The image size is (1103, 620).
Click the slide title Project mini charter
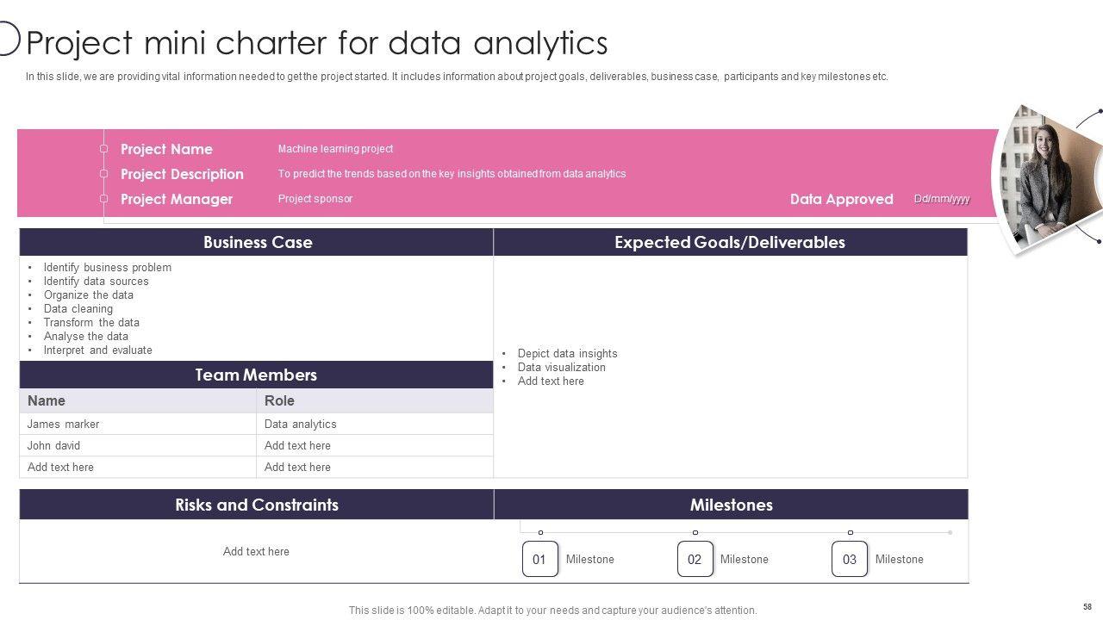click(317, 42)
